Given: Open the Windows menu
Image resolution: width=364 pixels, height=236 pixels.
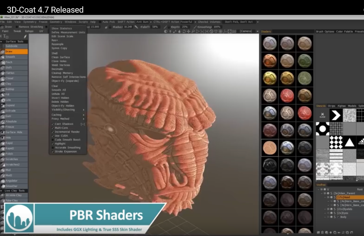Looking at the screenshot, I should [70, 22].
